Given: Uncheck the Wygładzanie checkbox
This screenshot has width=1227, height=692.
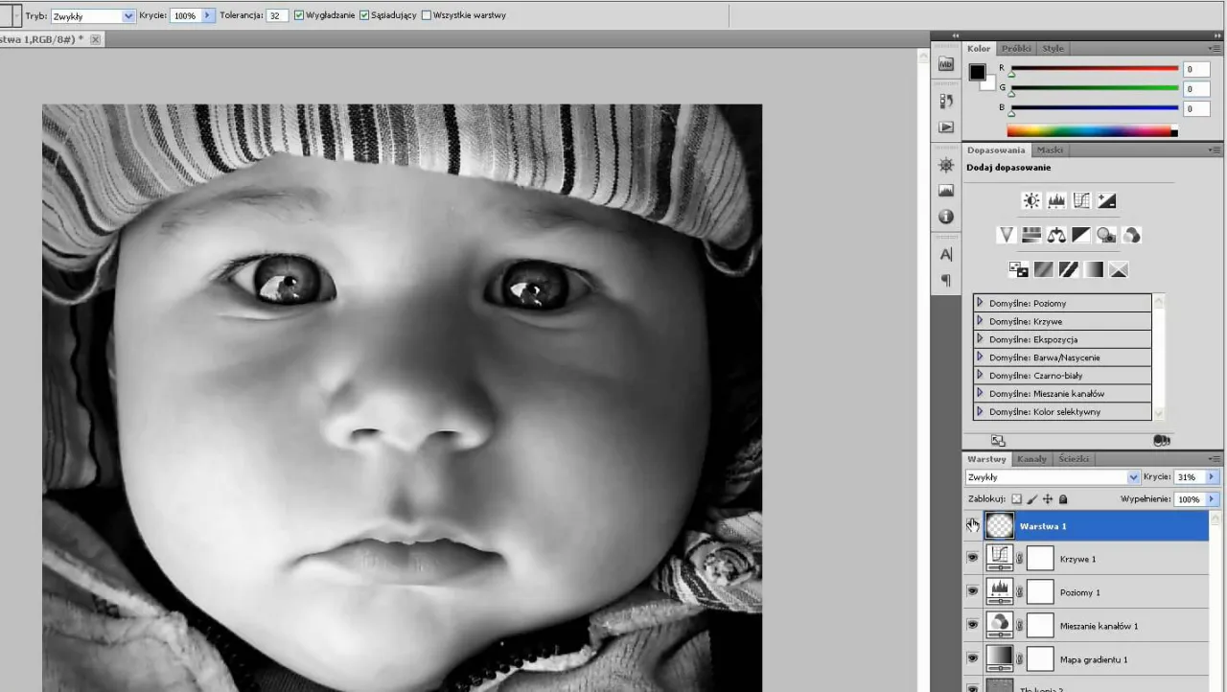Looking at the screenshot, I should coord(300,16).
